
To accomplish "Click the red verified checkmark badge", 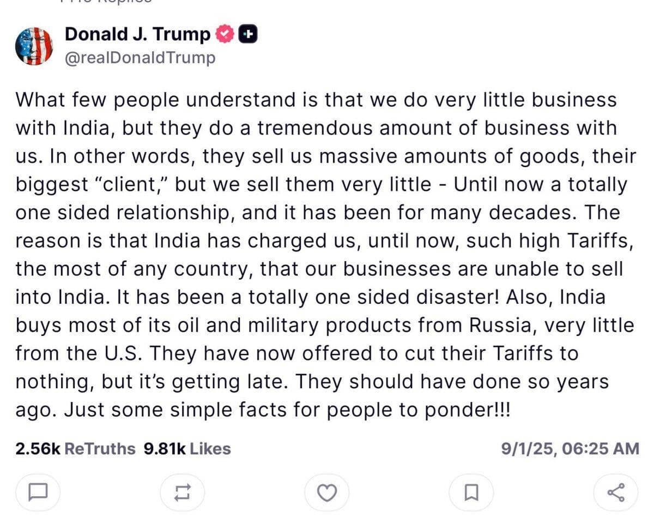I will (x=225, y=34).
